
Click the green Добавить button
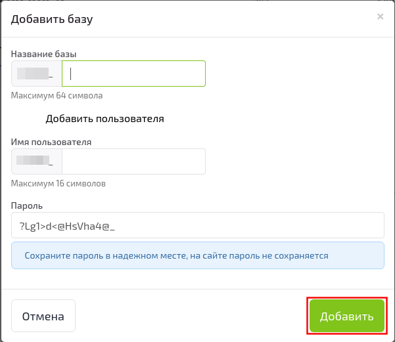(x=346, y=316)
